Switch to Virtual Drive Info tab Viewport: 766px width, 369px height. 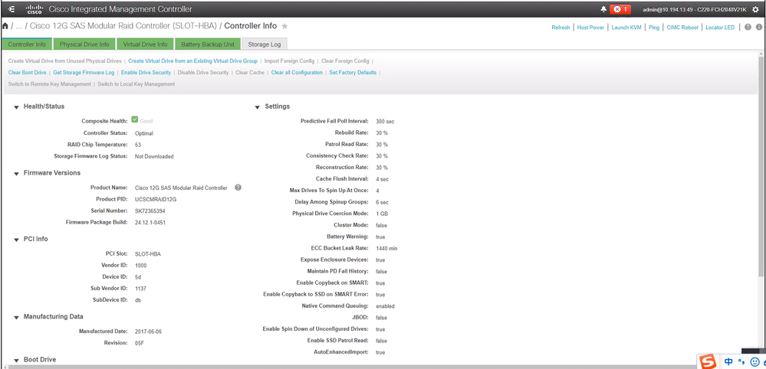point(145,44)
